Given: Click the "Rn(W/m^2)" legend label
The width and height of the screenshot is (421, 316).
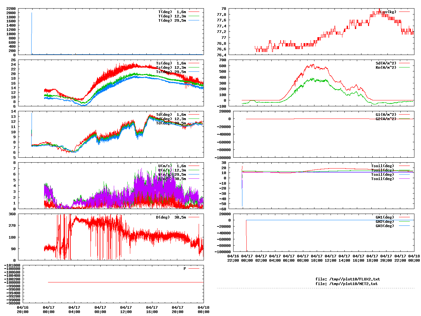Looking at the screenshot, I should (386, 67).
